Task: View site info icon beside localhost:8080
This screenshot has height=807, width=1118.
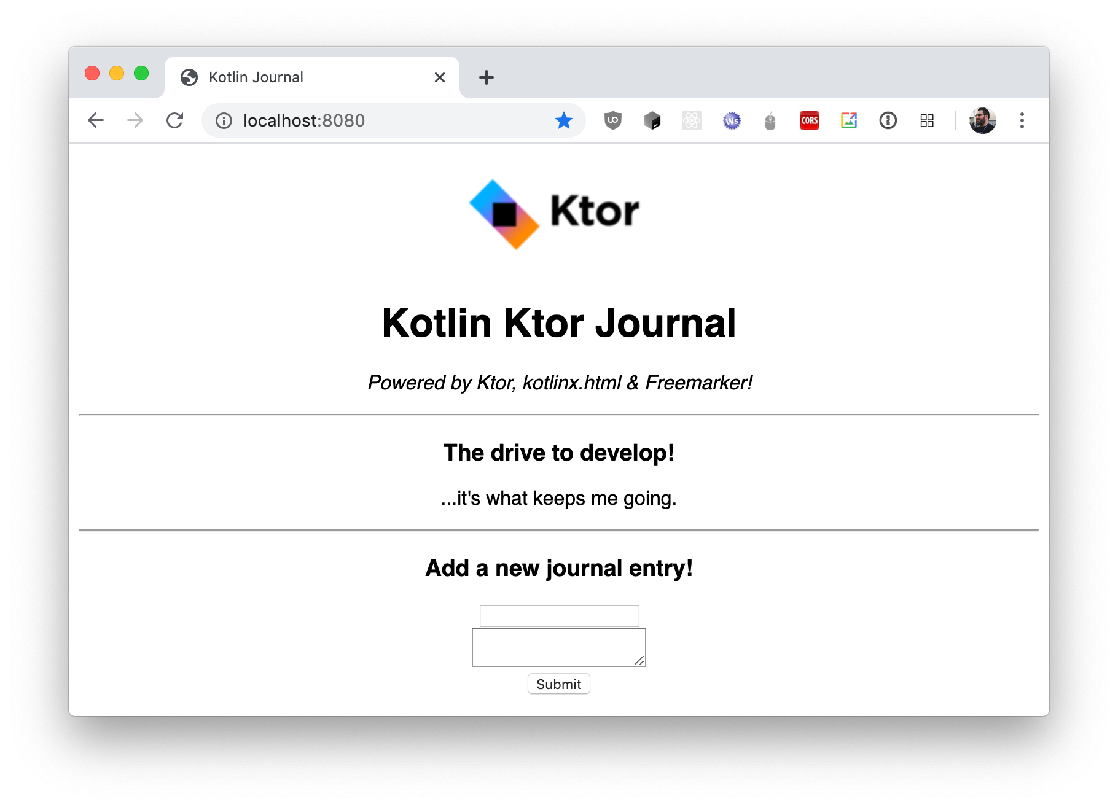Action: (224, 121)
